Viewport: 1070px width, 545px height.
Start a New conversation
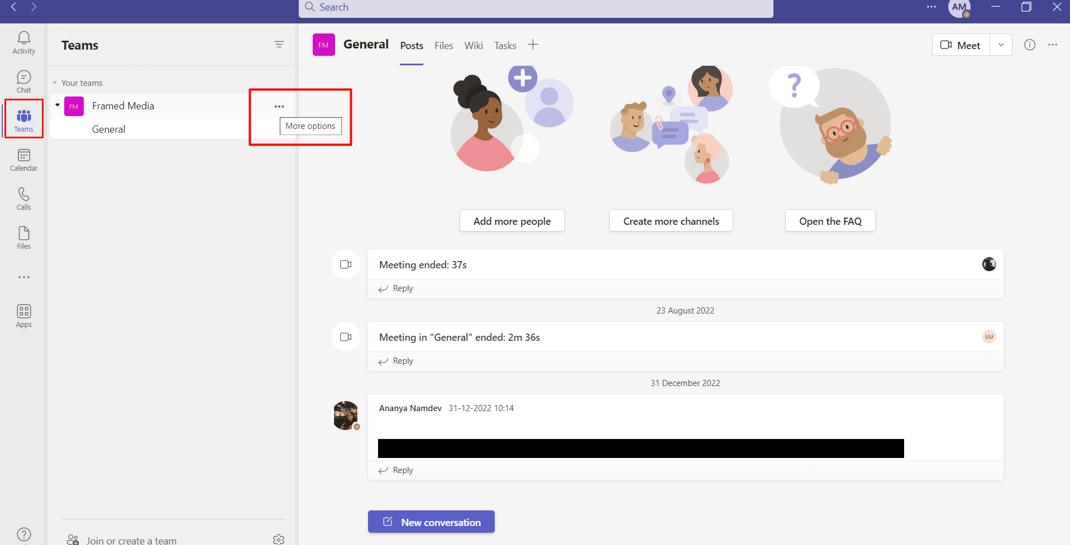click(431, 522)
